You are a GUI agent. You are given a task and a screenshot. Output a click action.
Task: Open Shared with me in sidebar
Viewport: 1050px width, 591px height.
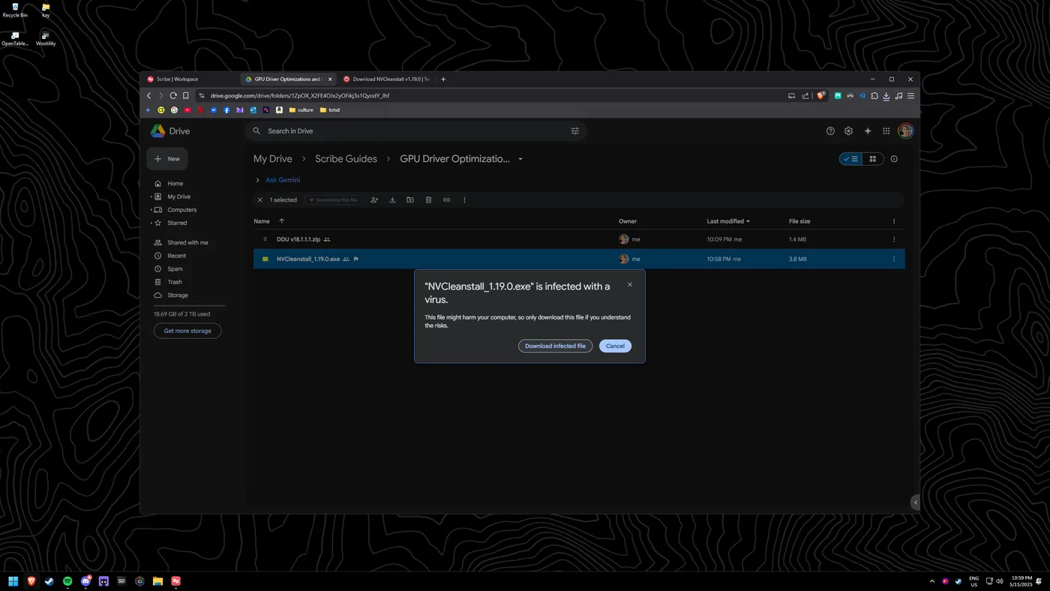[x=187, y=243]
